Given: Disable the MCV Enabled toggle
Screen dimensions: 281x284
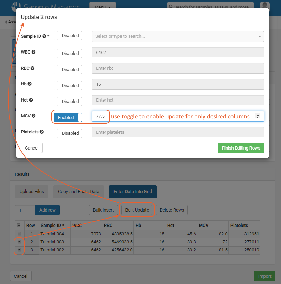Looking at the screenshot, I should 68,117.
